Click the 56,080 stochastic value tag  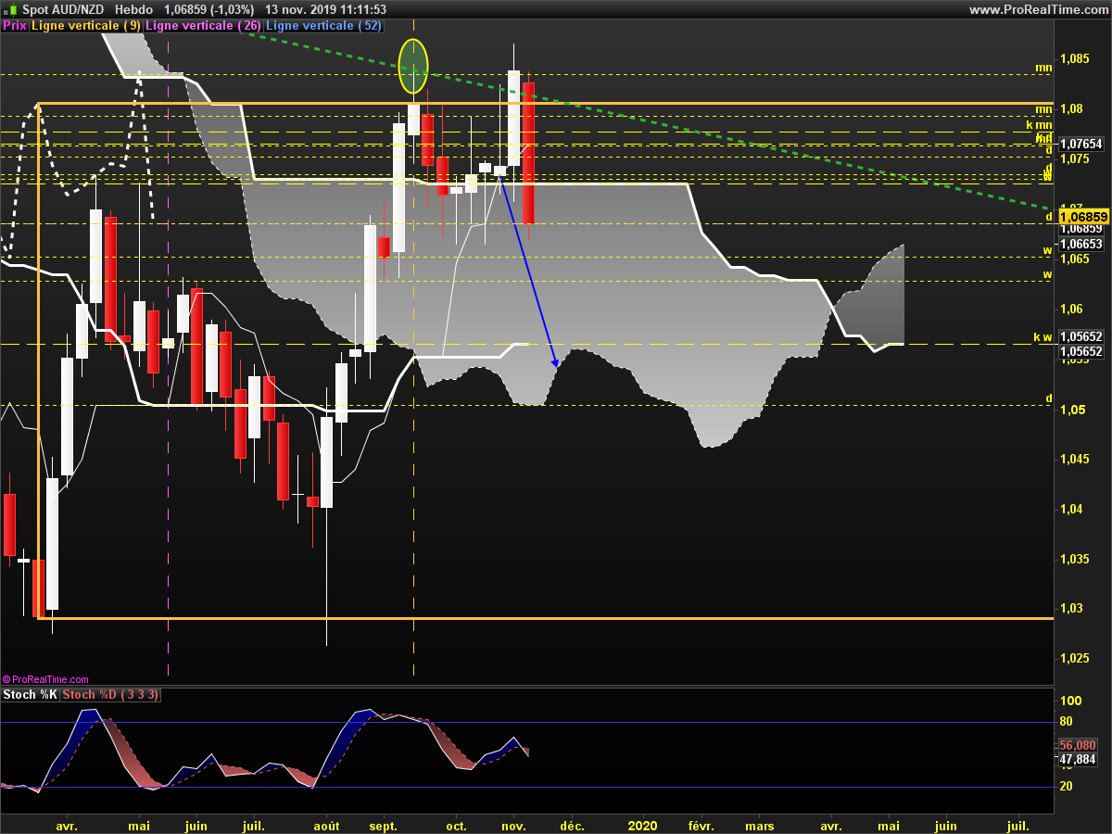point(1078,745)
